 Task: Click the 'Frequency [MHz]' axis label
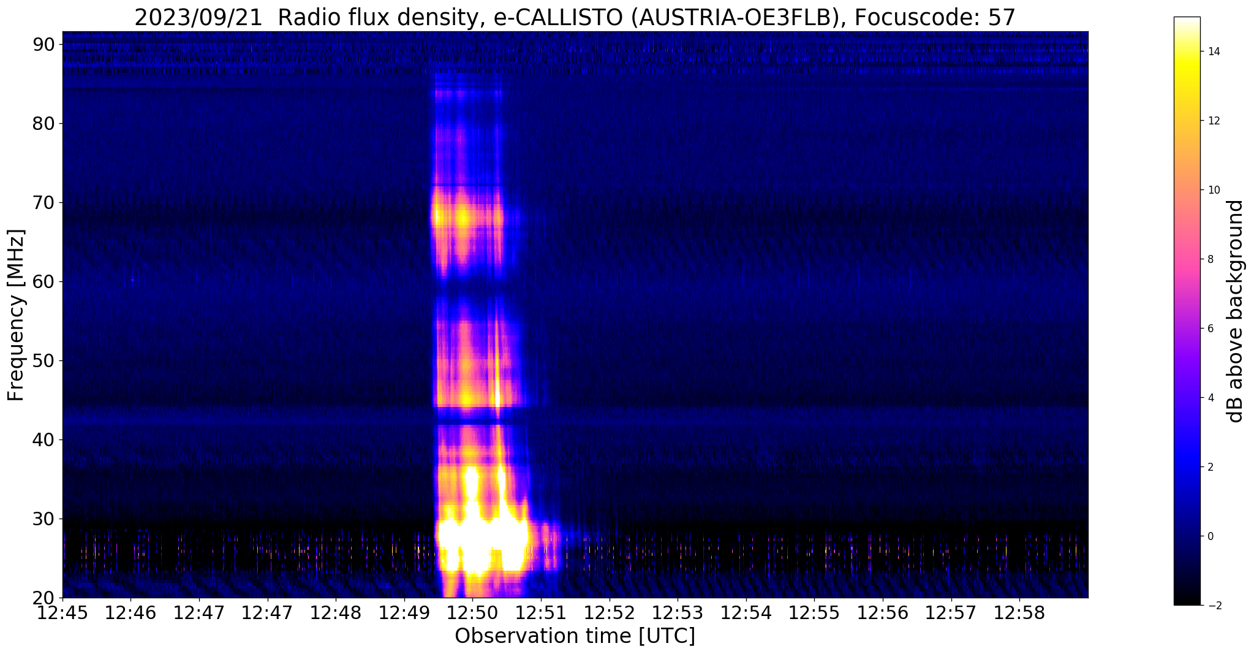16,315
